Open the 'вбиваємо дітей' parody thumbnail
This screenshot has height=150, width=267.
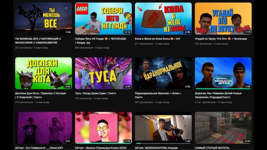(x=223, y=73)
